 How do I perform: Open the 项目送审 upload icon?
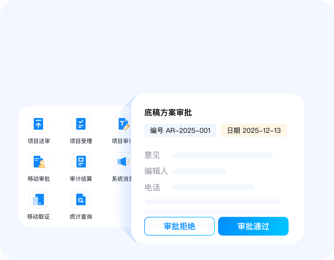(x=39, y=124)
